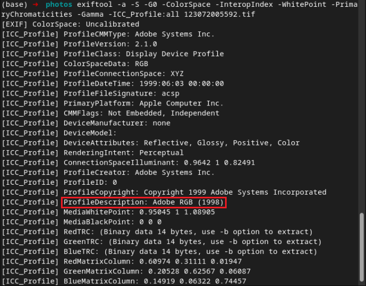This screenshot has width=366, height=286.
Task: Click the ProfileCMMType Adobe Systems line
Action: pyautogui.click(x=108, y=34)
